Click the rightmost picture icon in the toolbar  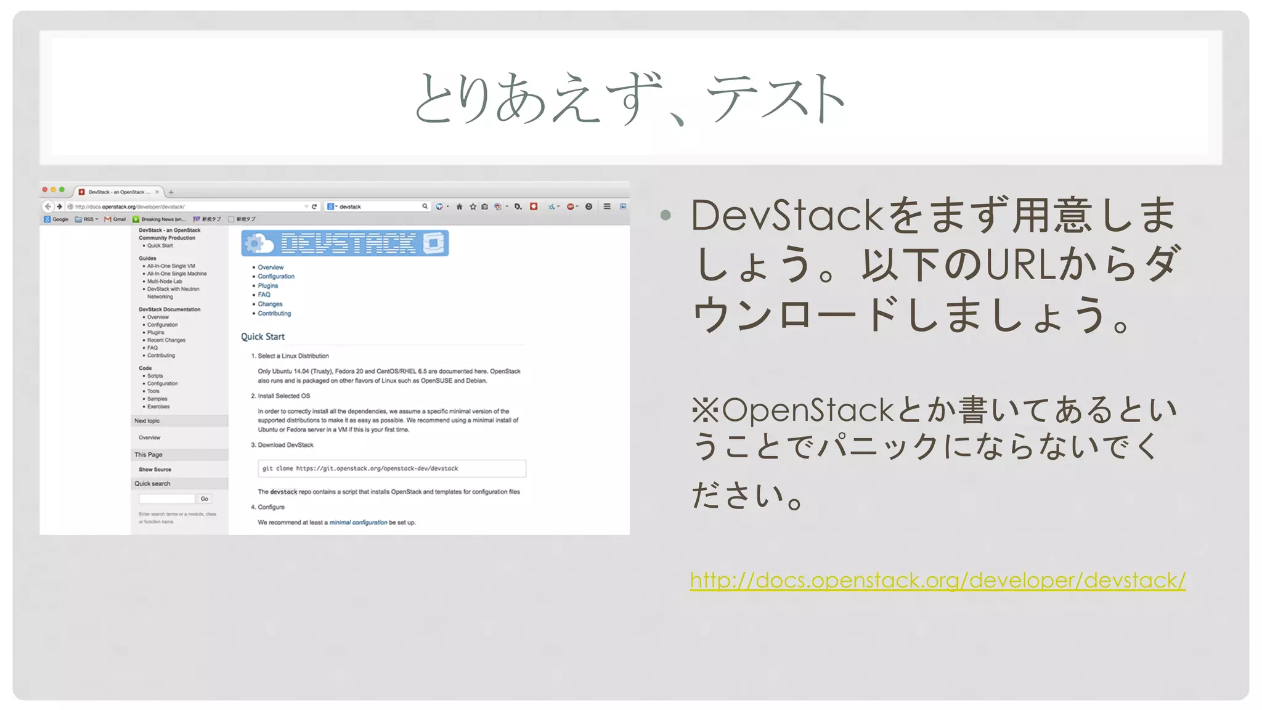pos(623,206)
